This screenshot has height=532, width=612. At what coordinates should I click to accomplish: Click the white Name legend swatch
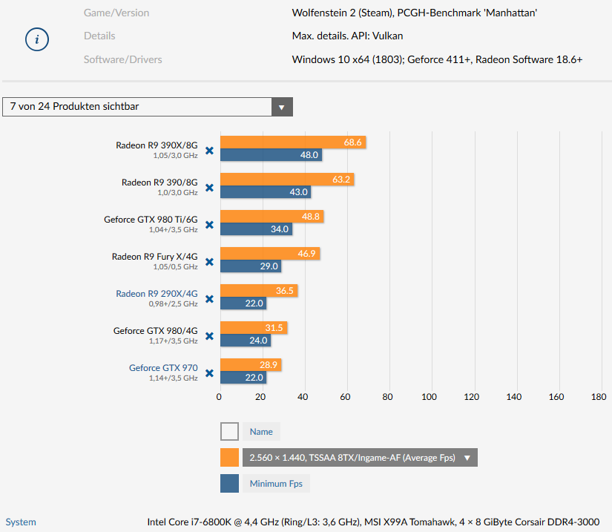229,432
